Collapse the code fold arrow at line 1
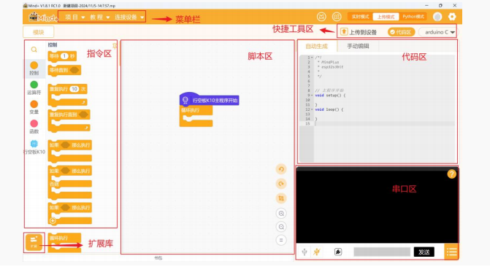Viewport: 490px width, 267px height. (312, 58)
